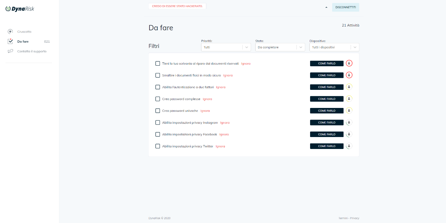
Task: Click Come farlo for privacy Facebook
Action: click(327, 134)
